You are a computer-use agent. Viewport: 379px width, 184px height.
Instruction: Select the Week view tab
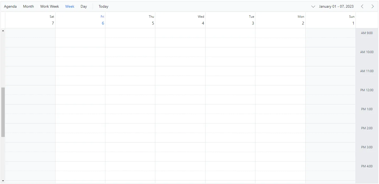tap(70, 6)
